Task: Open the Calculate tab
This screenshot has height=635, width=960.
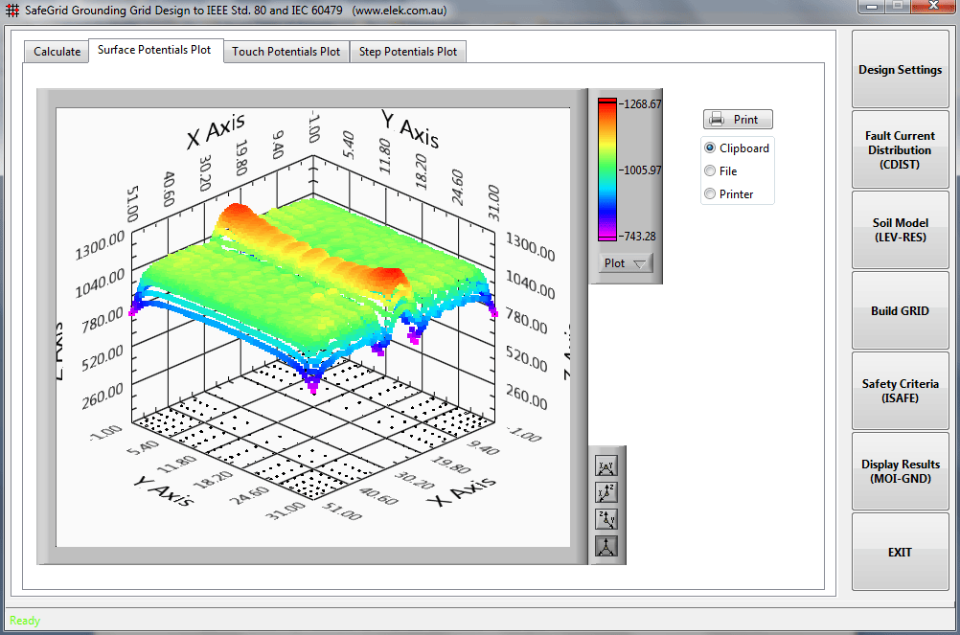Action: [x=57, y=52]
